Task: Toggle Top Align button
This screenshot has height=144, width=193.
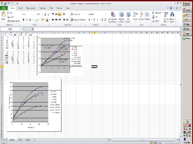Action: (53, 14)
